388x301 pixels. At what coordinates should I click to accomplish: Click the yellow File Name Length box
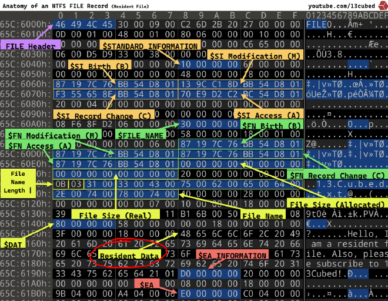point(18,182)
